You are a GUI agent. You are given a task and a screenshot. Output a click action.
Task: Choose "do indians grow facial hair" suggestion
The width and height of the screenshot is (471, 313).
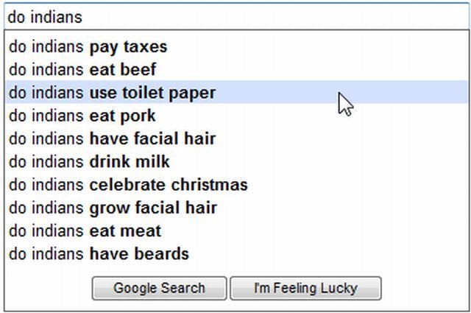[113, 208]
